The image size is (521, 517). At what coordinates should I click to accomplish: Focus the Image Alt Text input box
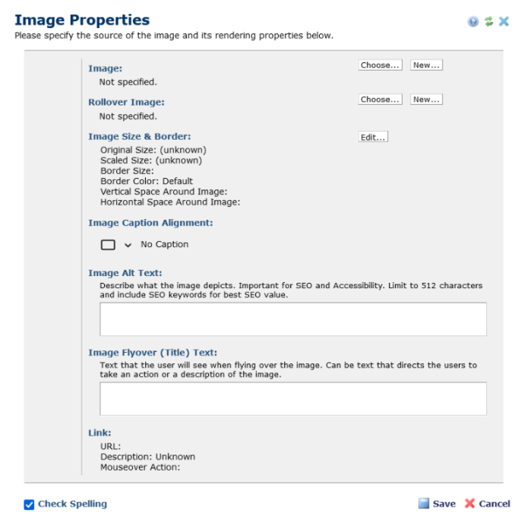[293, 319]
